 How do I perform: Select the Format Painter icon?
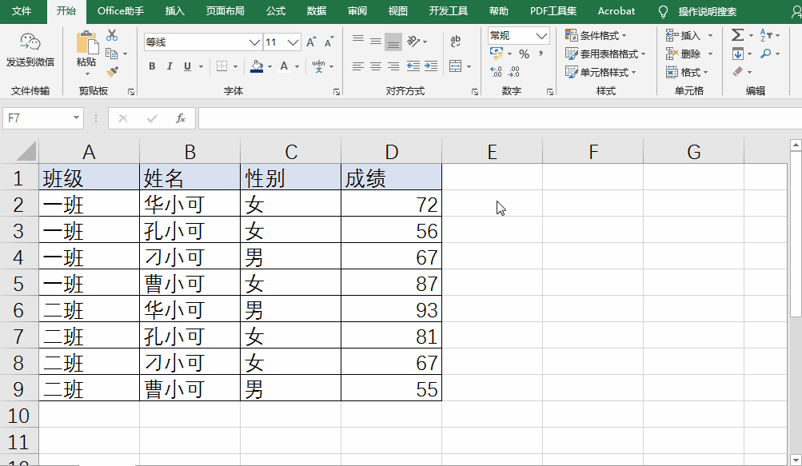click(112, 70)
